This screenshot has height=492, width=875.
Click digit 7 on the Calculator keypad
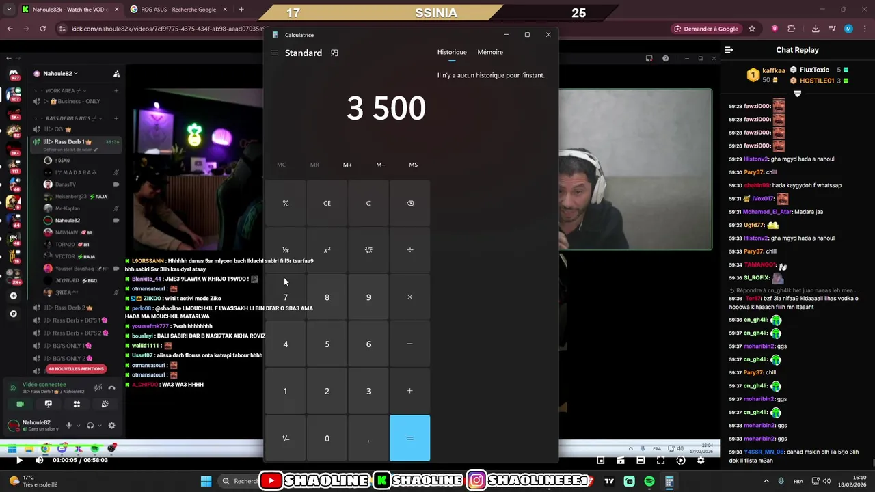[x=286, y=297]
